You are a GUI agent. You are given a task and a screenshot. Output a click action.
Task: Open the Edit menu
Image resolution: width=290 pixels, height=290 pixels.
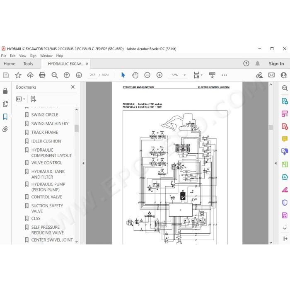12,56
